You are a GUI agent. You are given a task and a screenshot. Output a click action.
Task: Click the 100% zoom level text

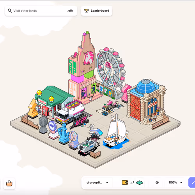coord(173,183)
